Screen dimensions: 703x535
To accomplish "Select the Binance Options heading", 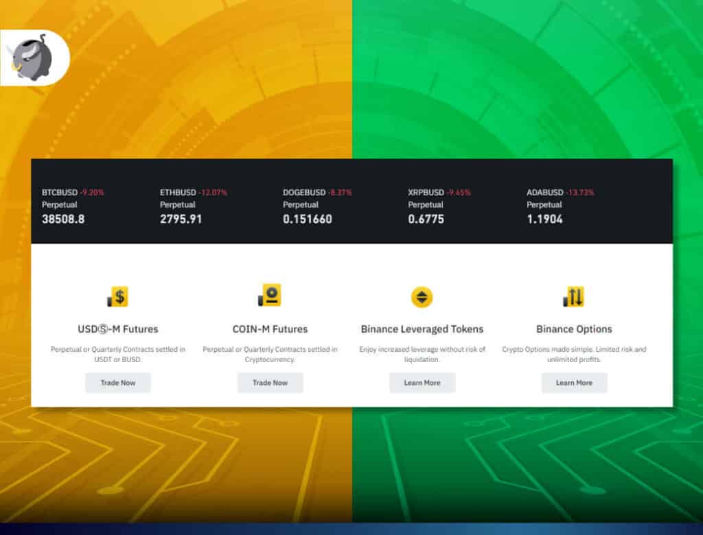I will (x=574, y=329).
